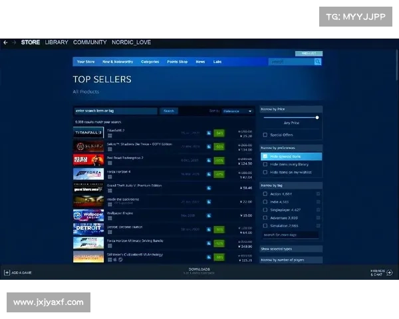The image size is (399, 319).
Task: Click Windows icon on Wallpaper Engine row
Action: [x=110, y=218]
